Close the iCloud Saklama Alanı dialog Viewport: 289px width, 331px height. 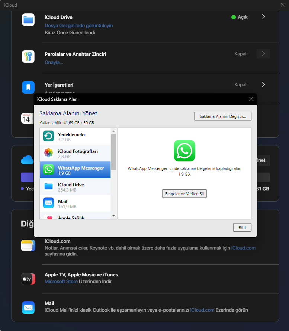pyautogui.click(x=251, y=99)
